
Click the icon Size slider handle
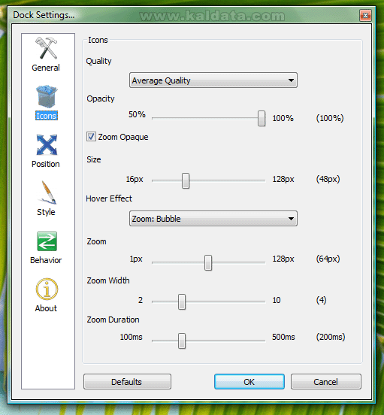point(186,180)
